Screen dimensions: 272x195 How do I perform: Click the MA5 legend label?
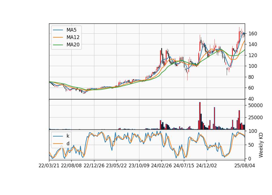click(x=71, y=30)
